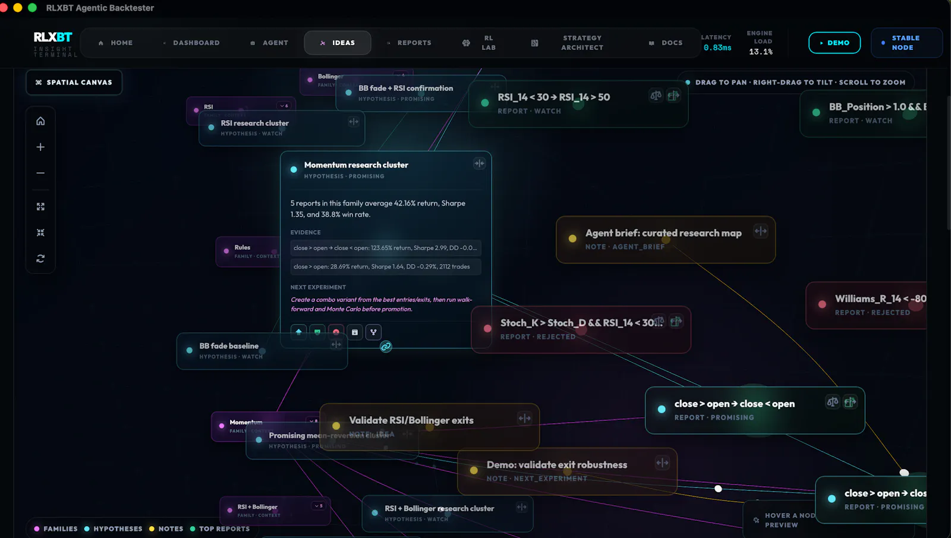Expand Demo: validate exit robustness note

pyautogui.click(x=662, y=463)
